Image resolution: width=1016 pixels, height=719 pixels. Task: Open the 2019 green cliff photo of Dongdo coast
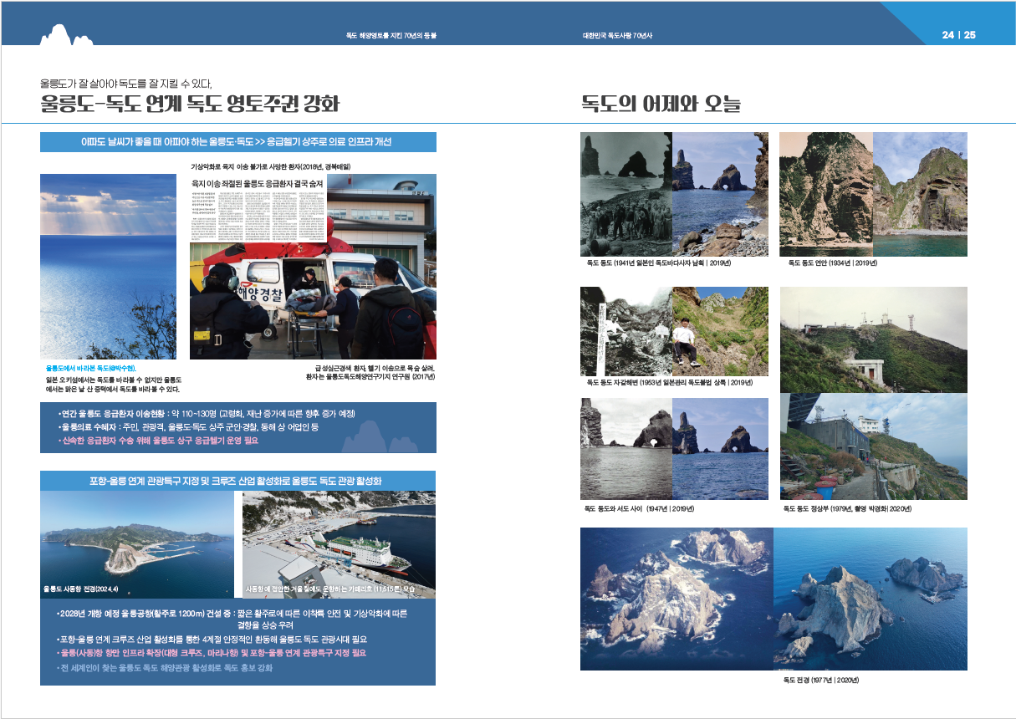coord(920,194)
